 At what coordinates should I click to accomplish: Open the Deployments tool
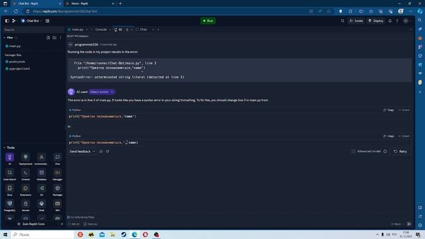click(25, 159)
